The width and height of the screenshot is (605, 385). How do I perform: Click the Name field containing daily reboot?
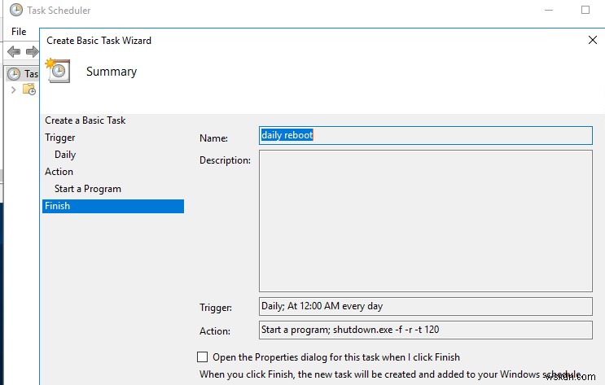(426, 136)
